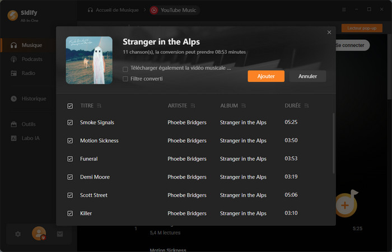Click the mail envelope icon

click(60, 234)
